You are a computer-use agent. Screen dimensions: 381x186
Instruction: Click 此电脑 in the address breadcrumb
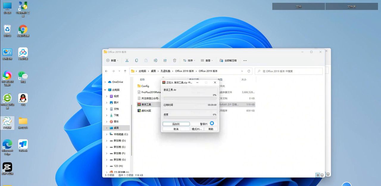tap(143, 71)
